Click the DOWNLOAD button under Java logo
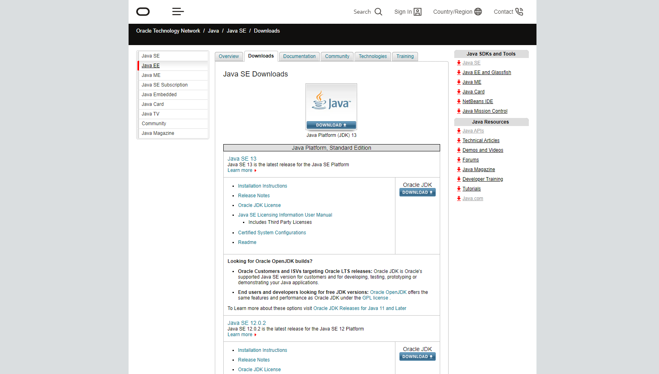The image size is (659, 374). (331, 125)
